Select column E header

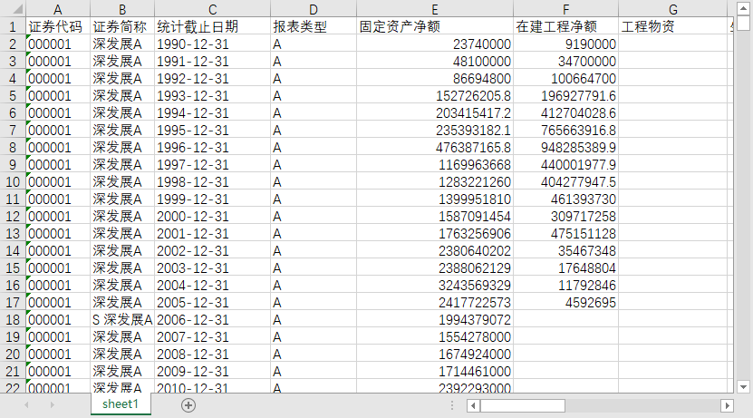click(435, 9)
